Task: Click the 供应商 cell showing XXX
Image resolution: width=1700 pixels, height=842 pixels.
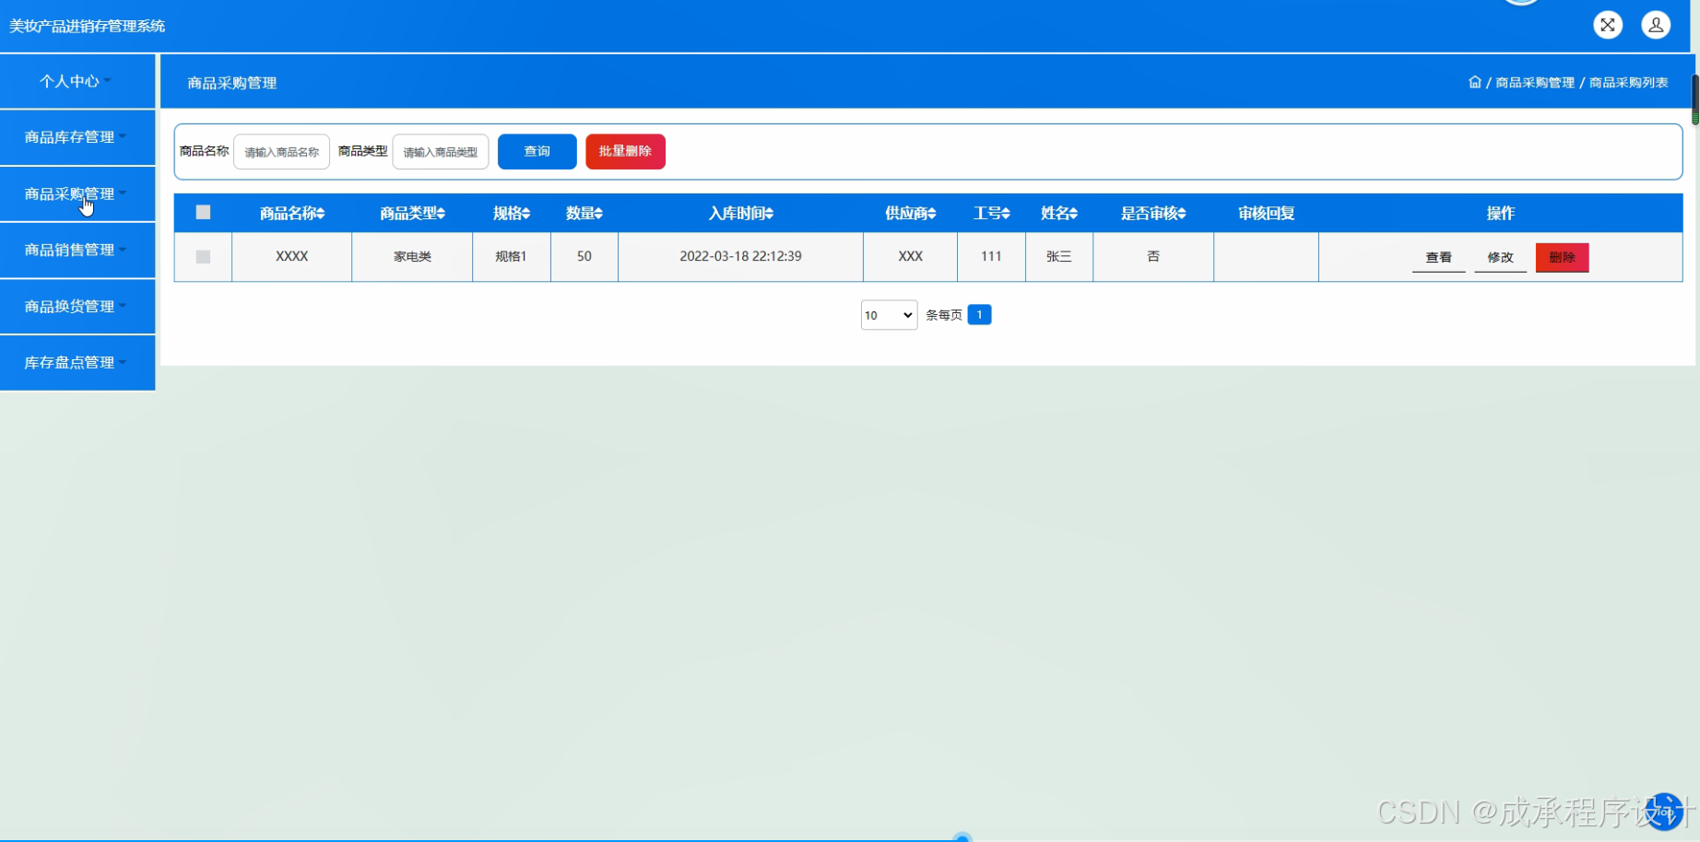Action: [911, 256]
